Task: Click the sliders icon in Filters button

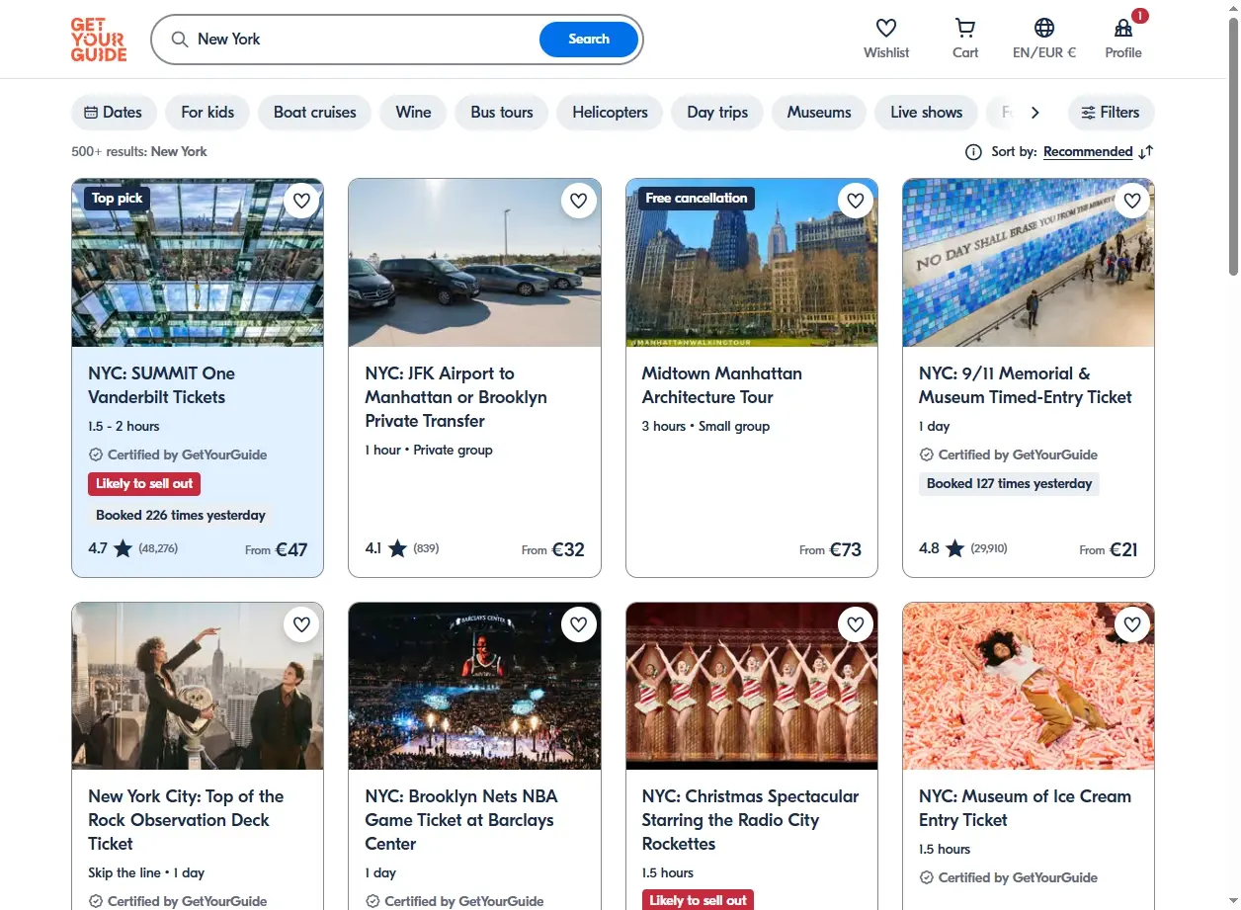Action: point(1088,113)
